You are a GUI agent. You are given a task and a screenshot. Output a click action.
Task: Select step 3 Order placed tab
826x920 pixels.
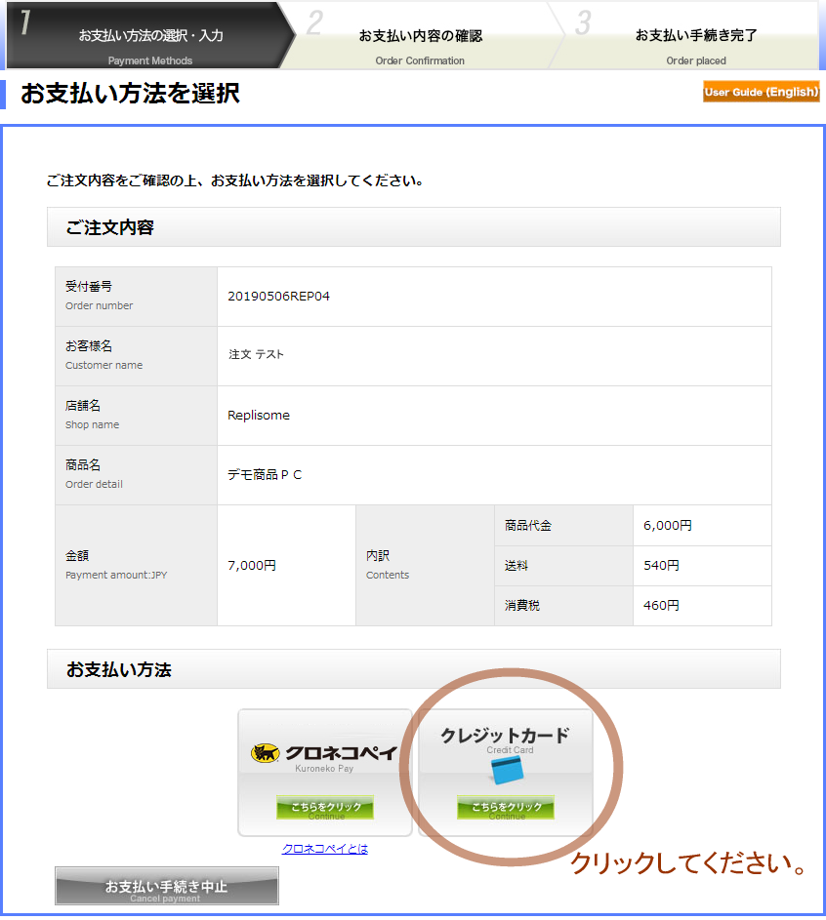pos(695,36)
